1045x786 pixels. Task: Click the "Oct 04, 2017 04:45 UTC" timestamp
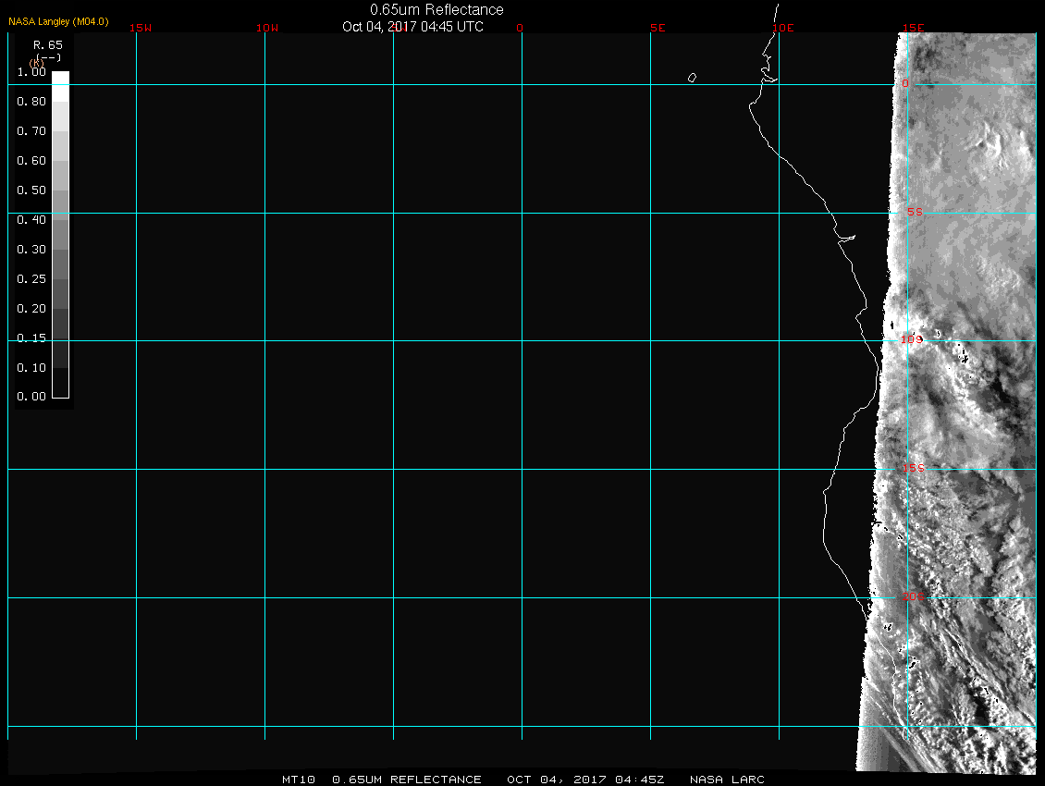pos(412,27)
